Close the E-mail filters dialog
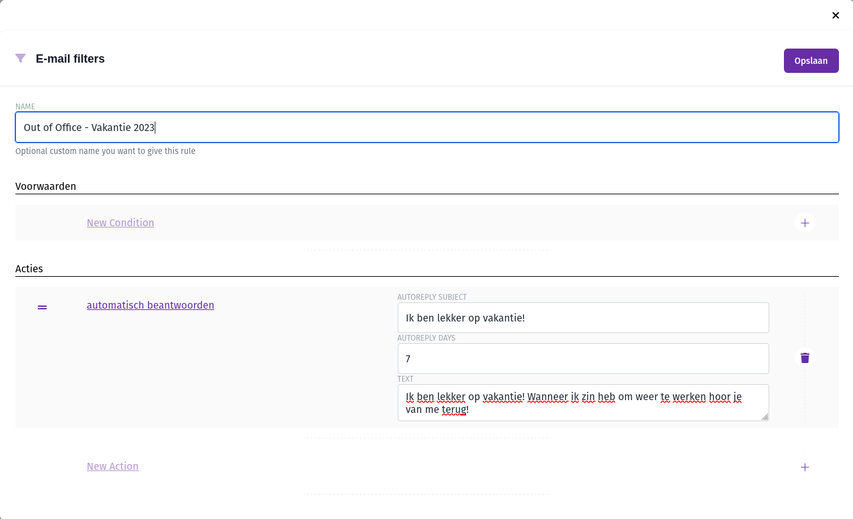 tap(835, 15)
